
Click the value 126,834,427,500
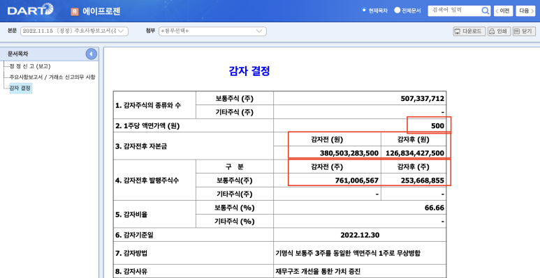click(x=415, y=153)
